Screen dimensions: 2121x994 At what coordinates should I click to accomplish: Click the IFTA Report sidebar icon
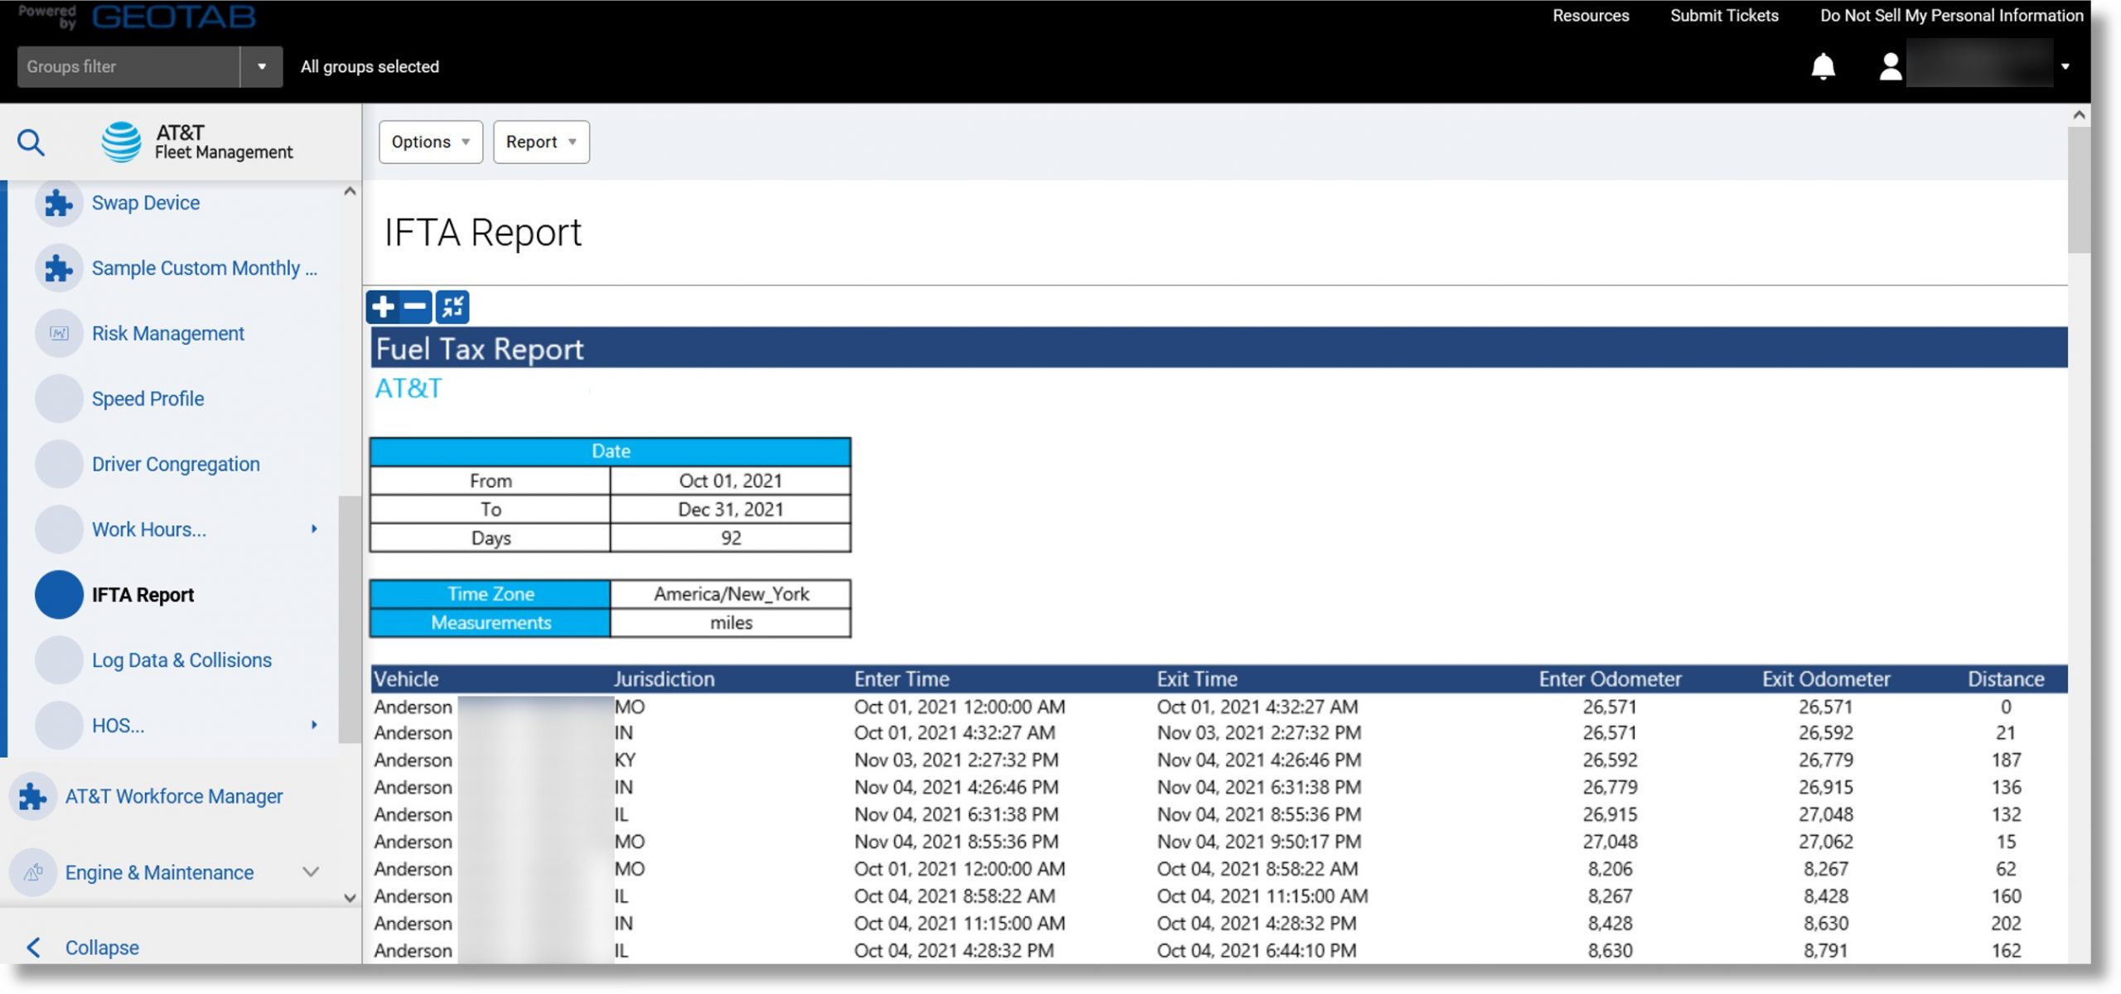[58, 594]
